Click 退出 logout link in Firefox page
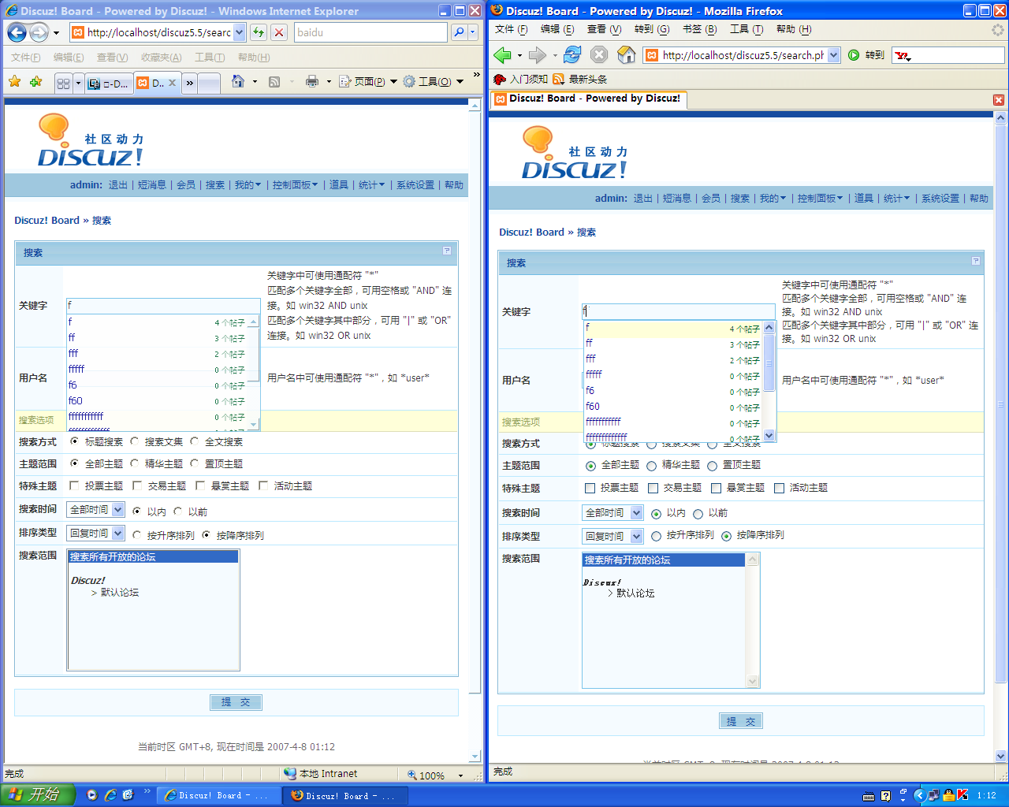The height and width of the screenshot is (807, 1009). click(642, 199)
